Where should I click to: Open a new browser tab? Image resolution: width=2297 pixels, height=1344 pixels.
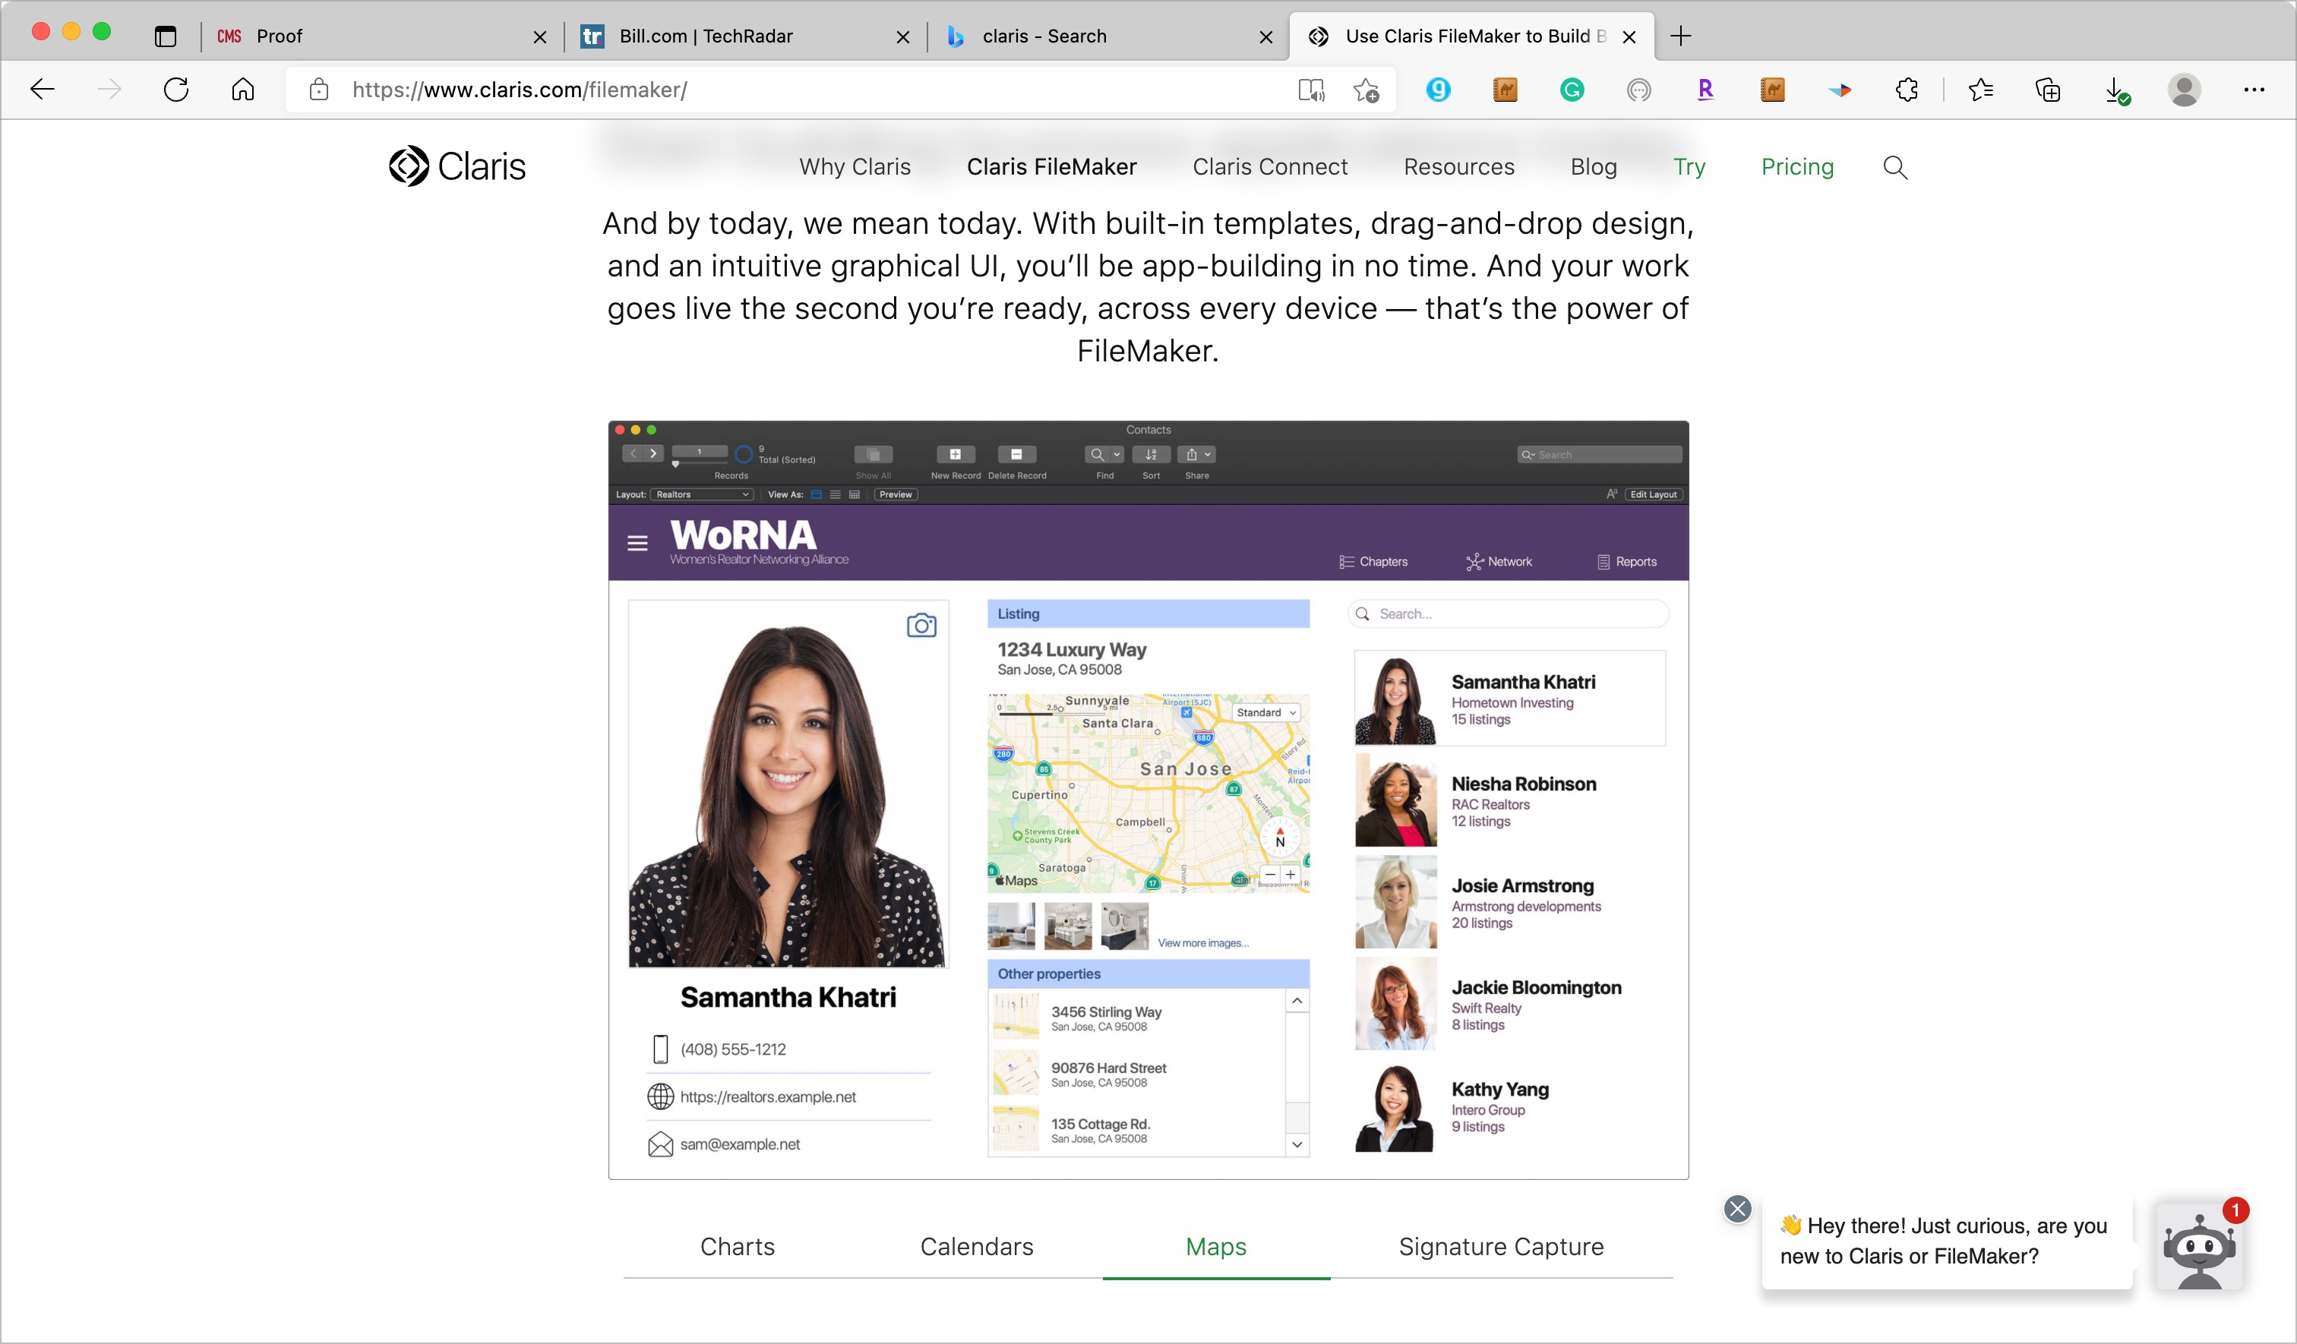click(x=1681, y=36)
